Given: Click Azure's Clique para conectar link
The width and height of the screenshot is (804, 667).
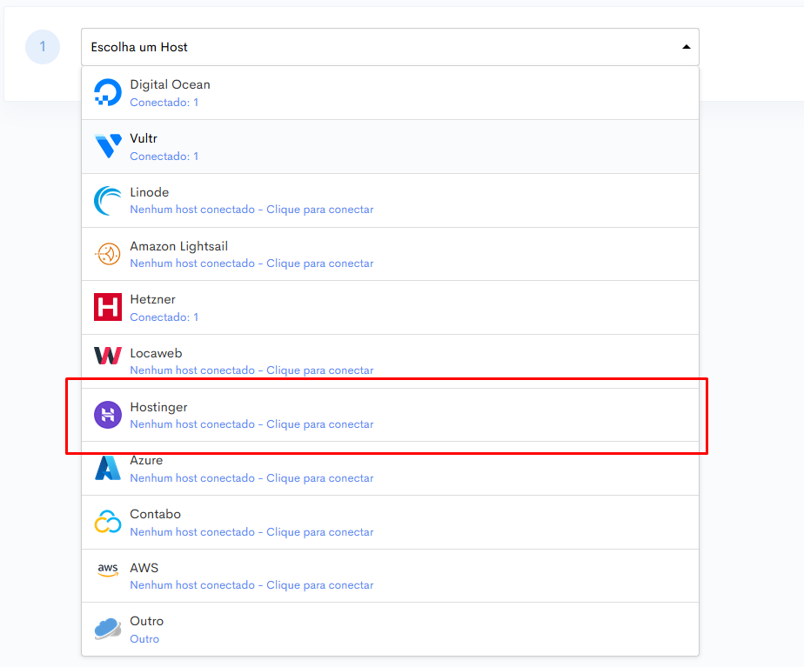Looking at the screenshot, I should [320, 478].
